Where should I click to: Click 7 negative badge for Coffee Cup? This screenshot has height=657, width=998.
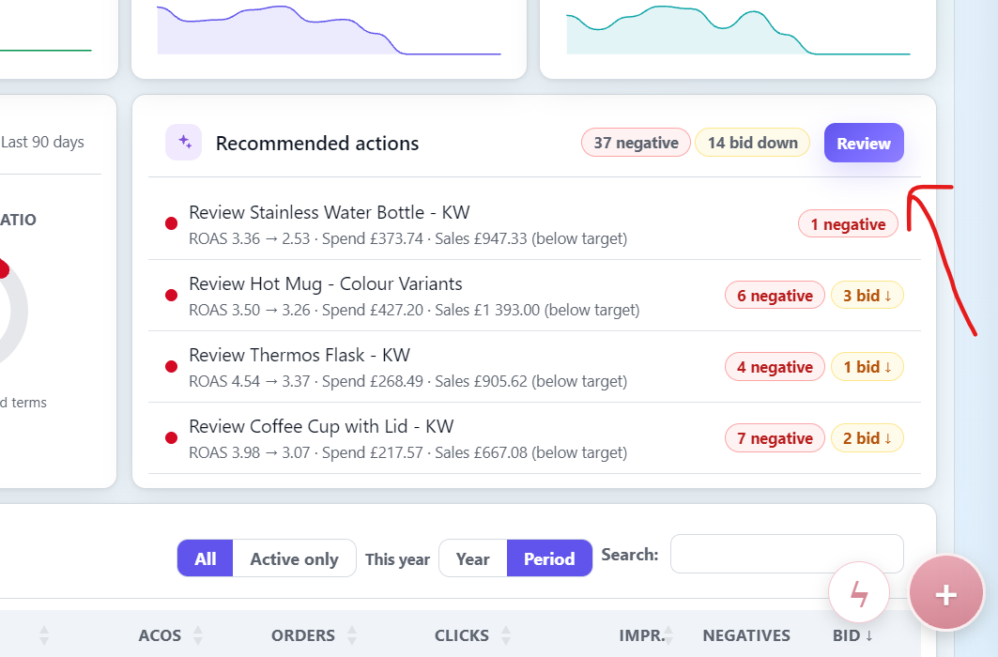pyautogui.click(x=775, y=437)
